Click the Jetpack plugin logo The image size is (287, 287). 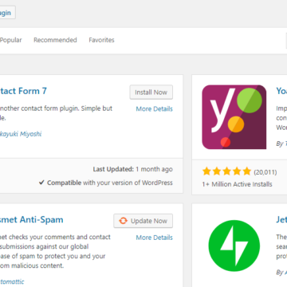point(234,246)
